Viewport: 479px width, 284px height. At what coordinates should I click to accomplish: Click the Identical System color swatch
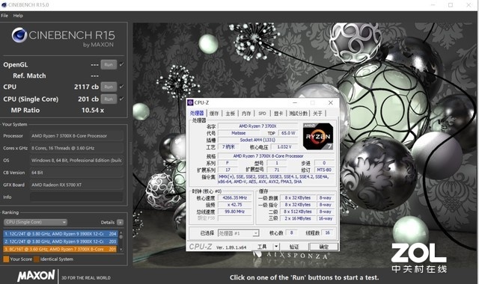coord(37,259)
